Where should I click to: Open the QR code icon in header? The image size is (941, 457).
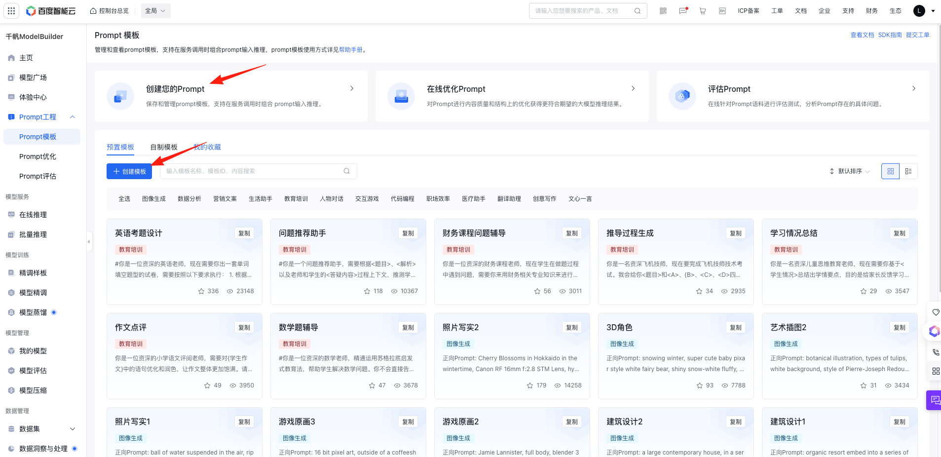tap(663, 11)
